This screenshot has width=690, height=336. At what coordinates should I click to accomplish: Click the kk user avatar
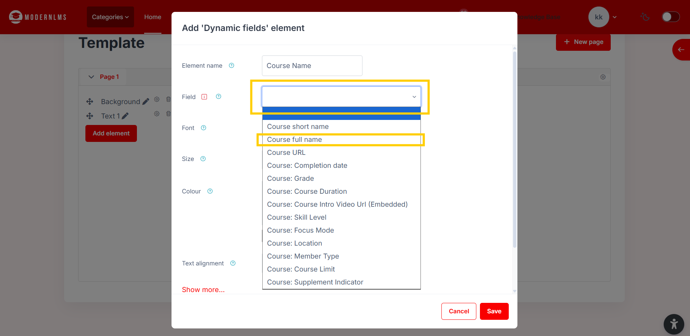click(598, 17)
